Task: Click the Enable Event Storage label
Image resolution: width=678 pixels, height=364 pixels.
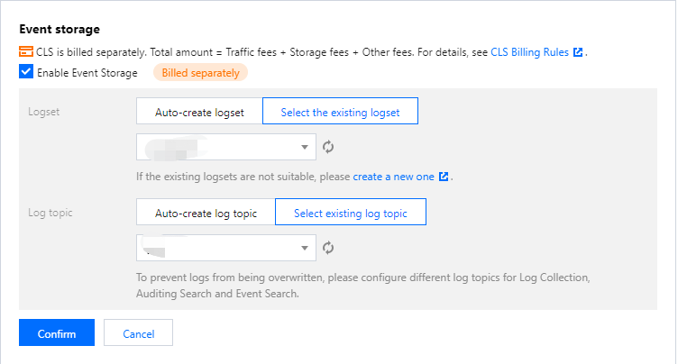Action: click(87, 73)
